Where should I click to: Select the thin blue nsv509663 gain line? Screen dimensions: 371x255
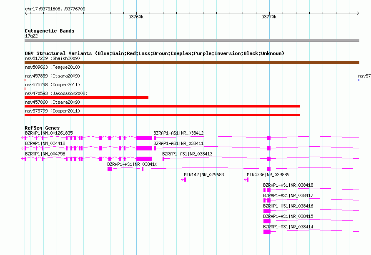tap(192, 71)
